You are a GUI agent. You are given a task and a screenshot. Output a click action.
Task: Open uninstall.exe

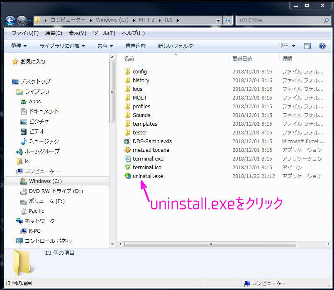coord(149,176)
